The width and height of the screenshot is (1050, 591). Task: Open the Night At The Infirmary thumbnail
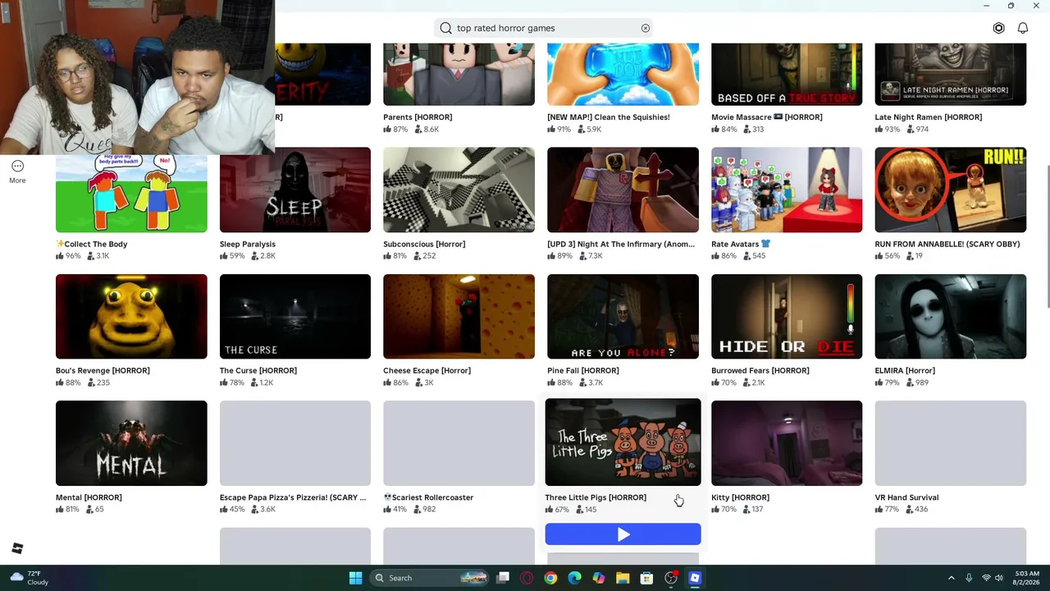(x=623, y=190)
